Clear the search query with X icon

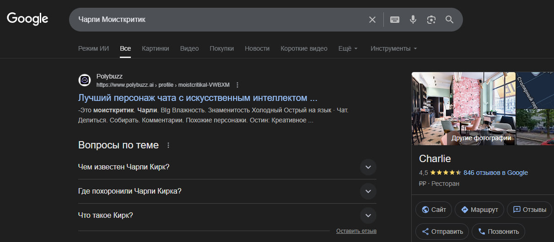[372, 20]
